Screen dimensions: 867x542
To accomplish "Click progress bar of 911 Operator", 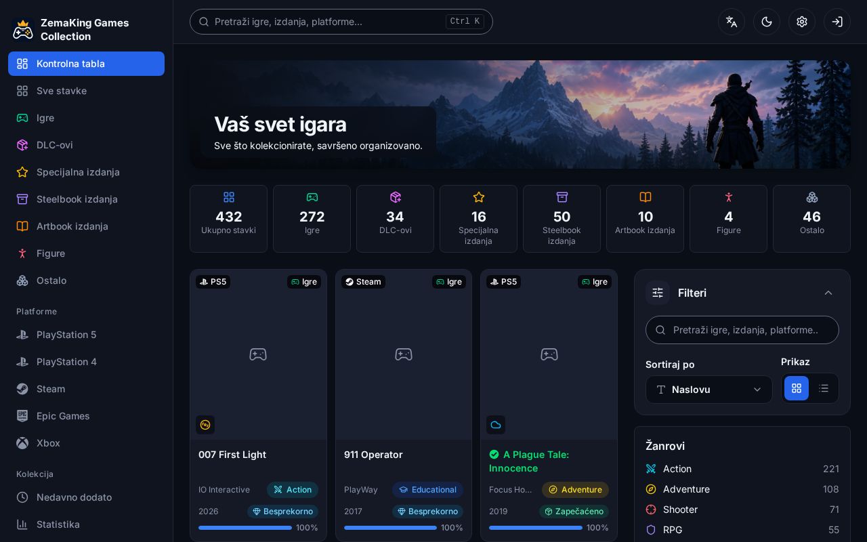I will click(390, 528).
